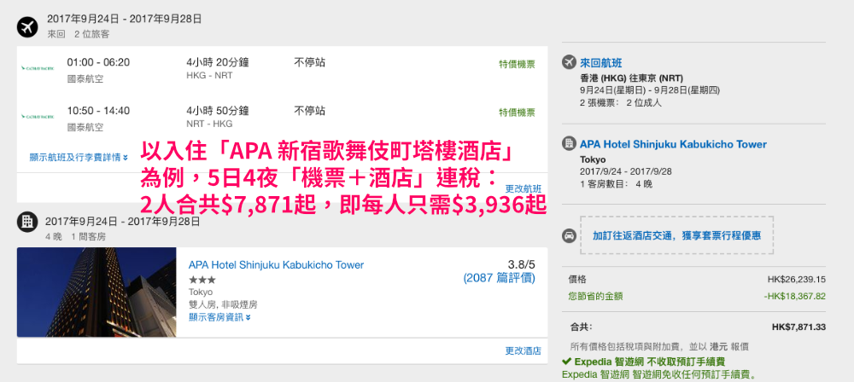
Task: Click 加訂往返酒店交通 package offer box
Action: pyautogui.click(x=677, y=235)
